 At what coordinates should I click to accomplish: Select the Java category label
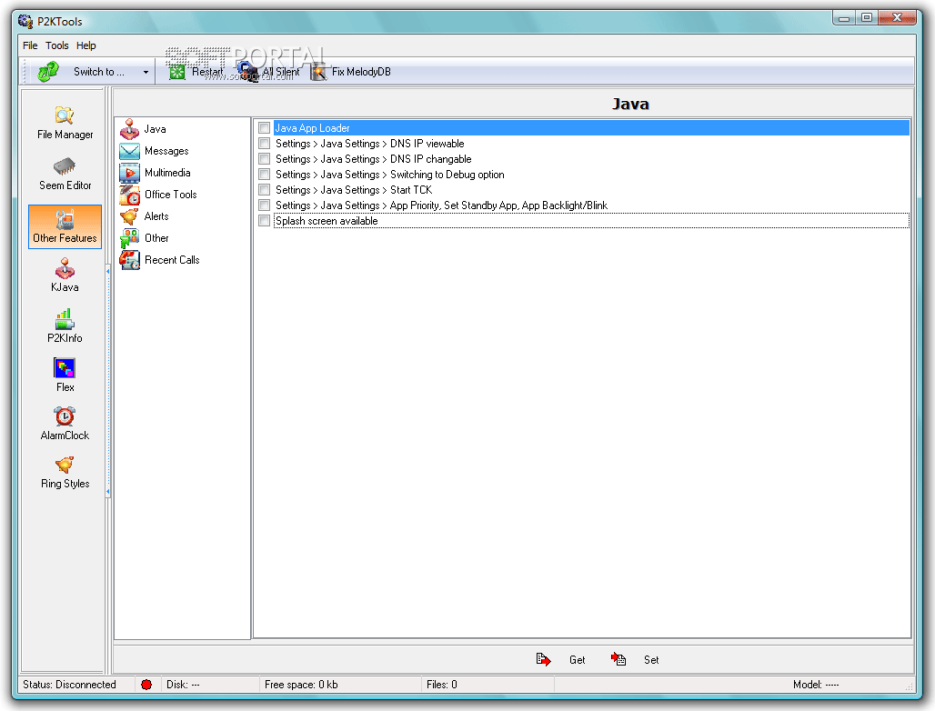(x=155, y=129)
